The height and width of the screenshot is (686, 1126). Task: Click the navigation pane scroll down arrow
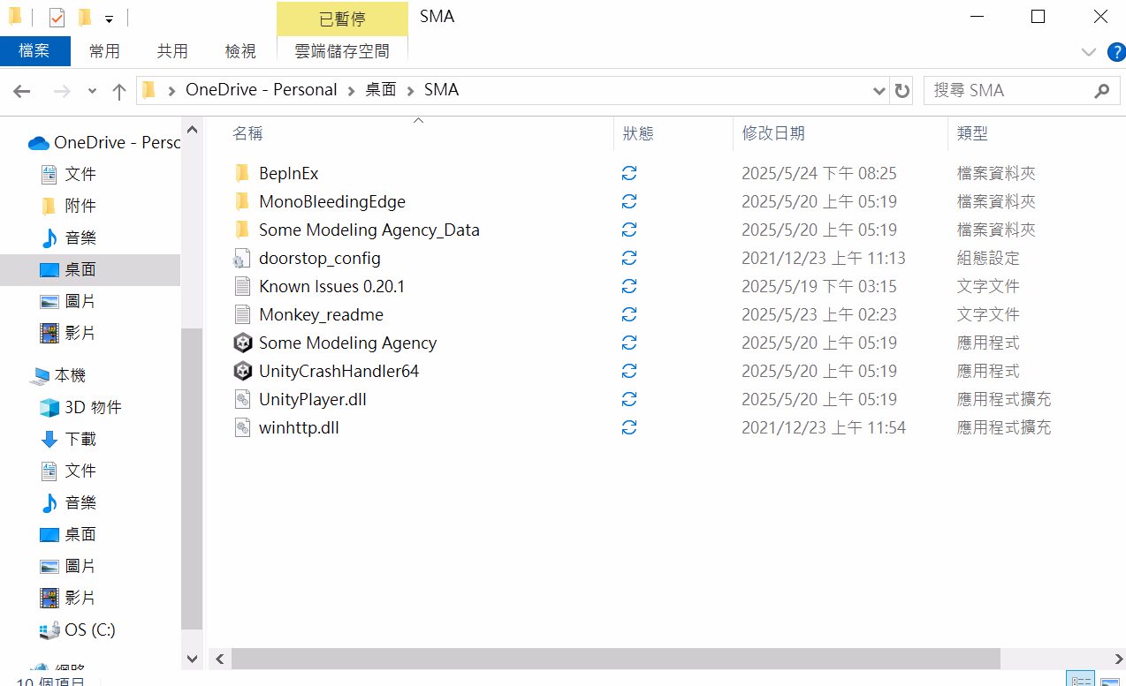coord(192,659)
